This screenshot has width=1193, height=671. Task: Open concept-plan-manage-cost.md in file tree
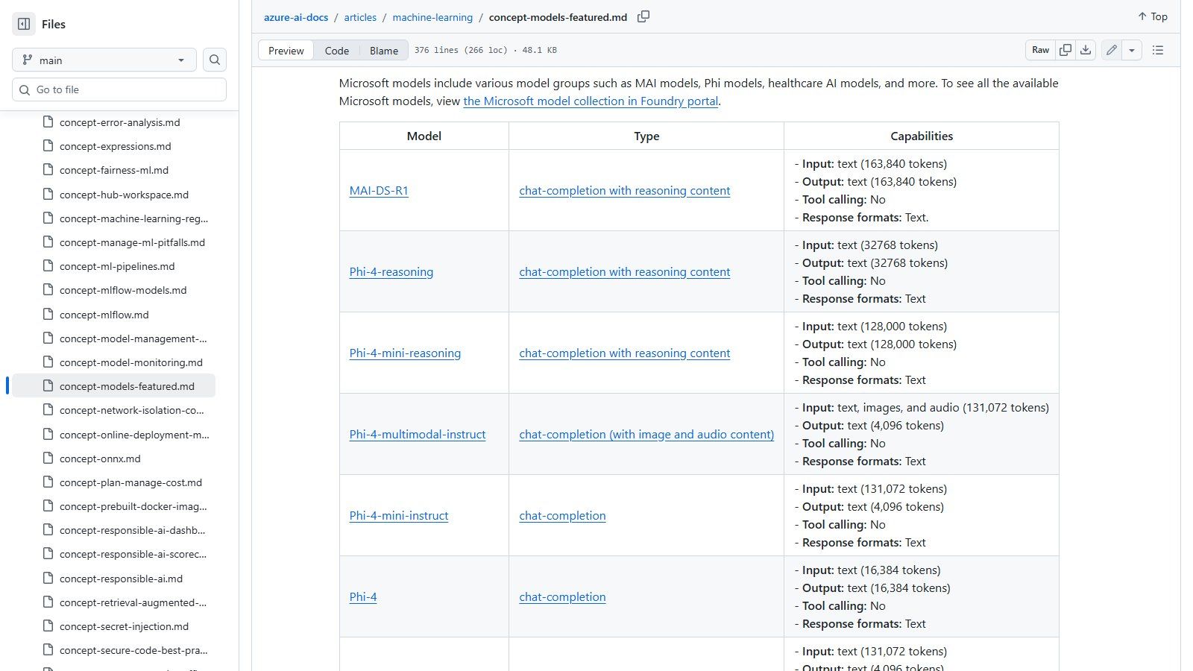tap(130, 482)
